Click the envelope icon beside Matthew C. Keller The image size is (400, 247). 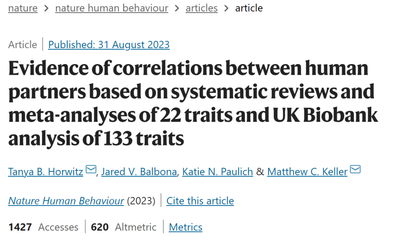pyautogui.click(x=355, y=169)
